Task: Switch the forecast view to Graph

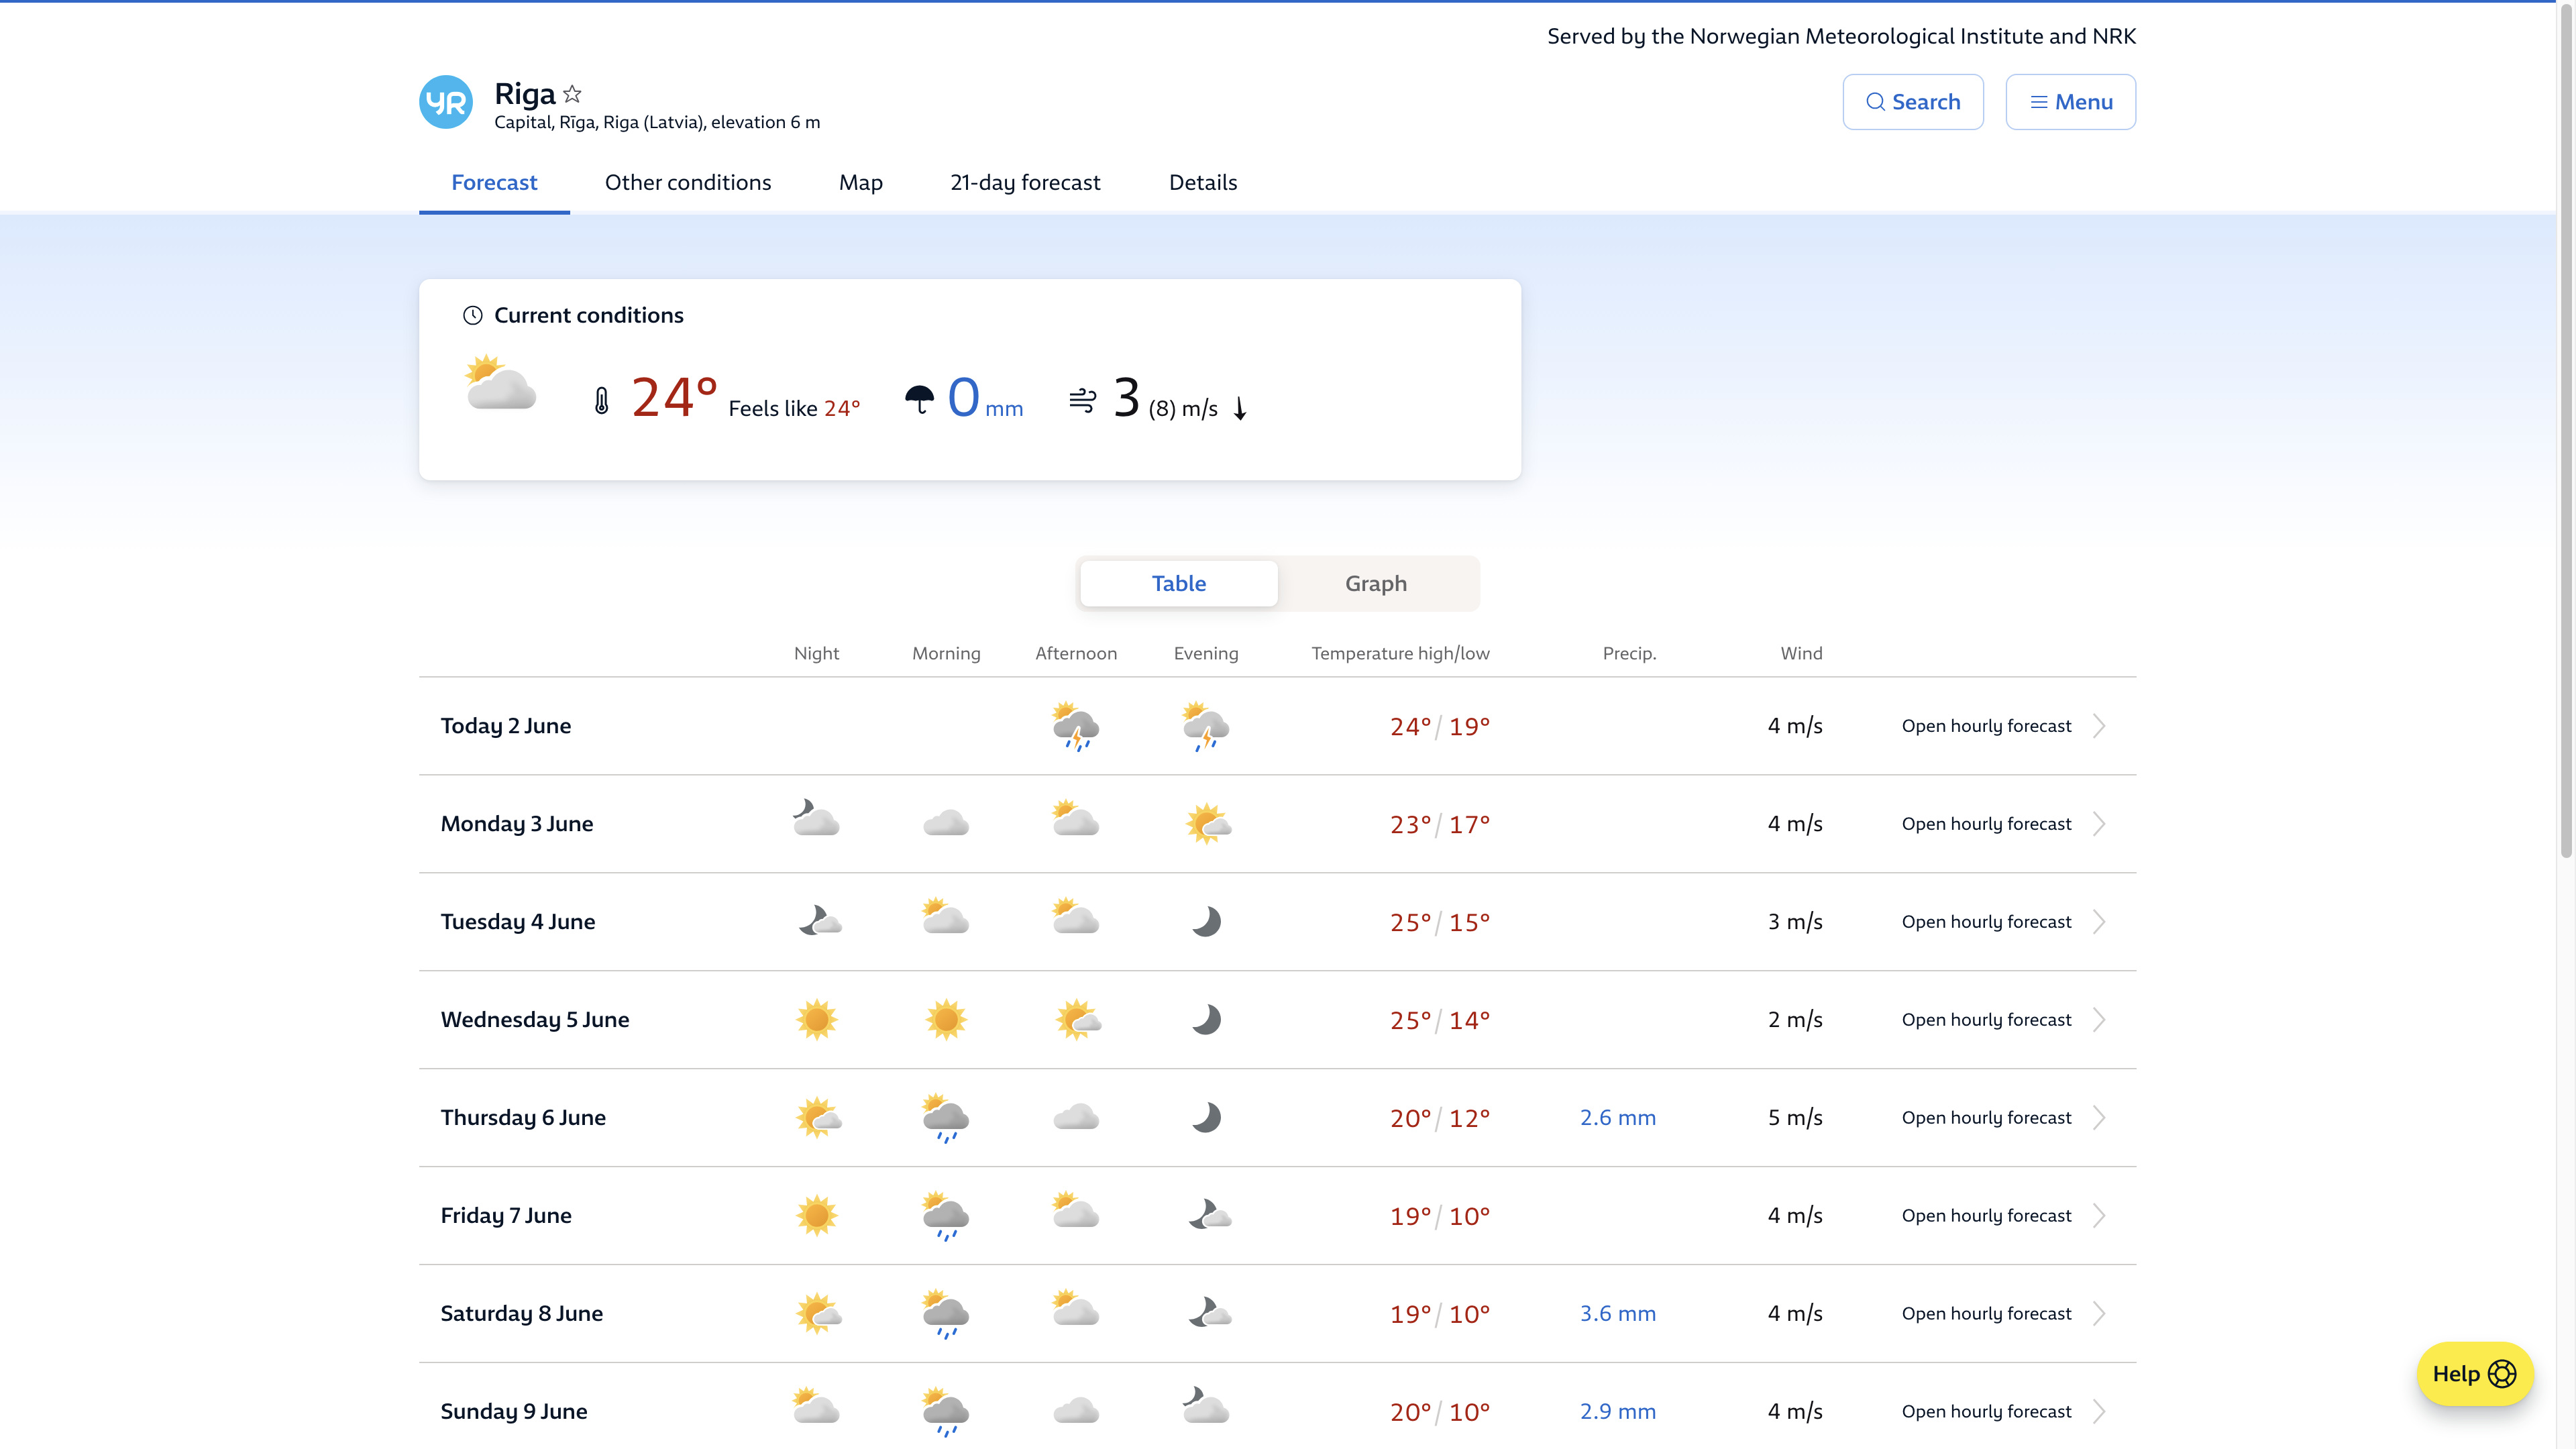Action: [x=1376, y=583]
